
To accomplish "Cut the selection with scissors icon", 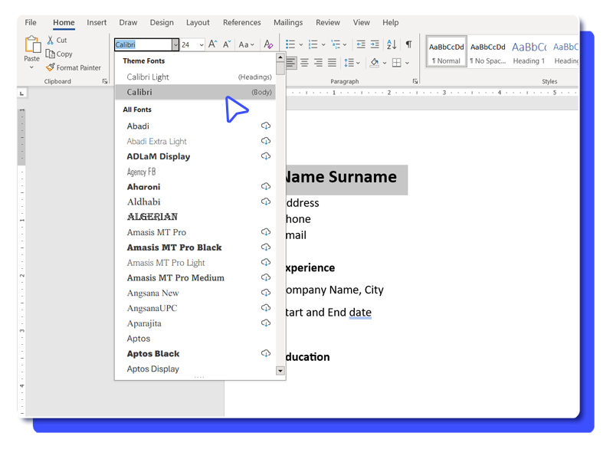I will pos(51,40).
